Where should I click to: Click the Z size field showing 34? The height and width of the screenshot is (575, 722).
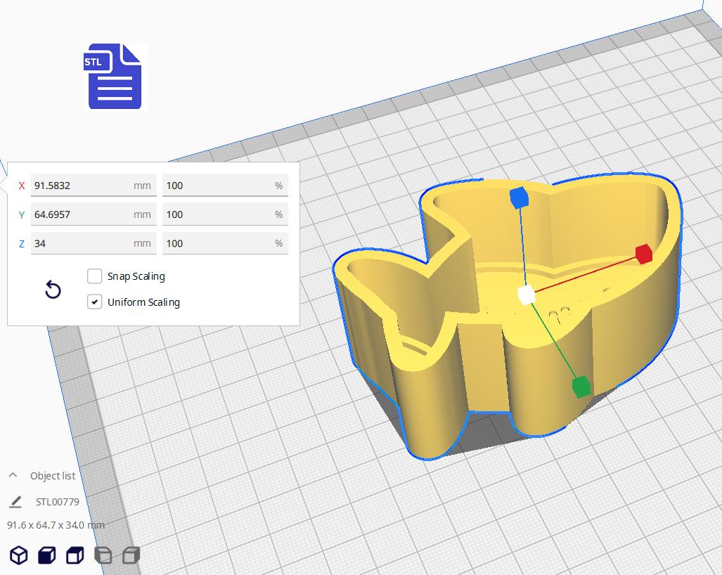[x=94, y=243]
